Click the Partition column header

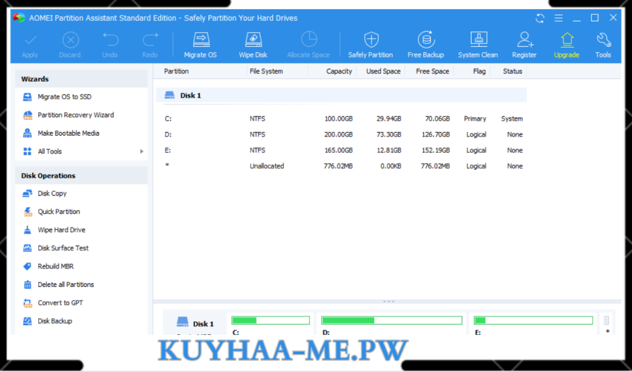[177, 72]
